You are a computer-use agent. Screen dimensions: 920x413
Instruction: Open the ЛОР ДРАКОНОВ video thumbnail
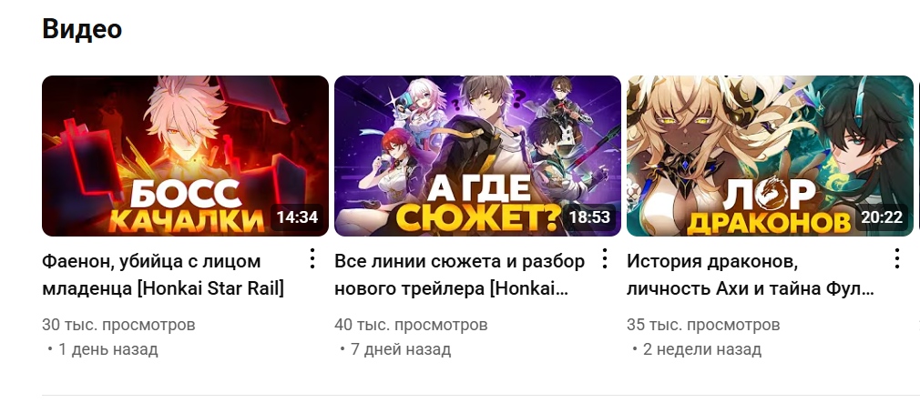click(x=770, y=156)
